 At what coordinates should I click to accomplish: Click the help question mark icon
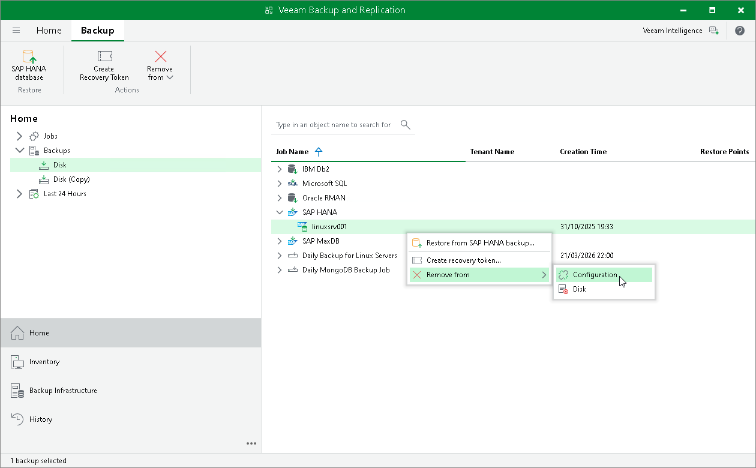(x=739, y=31)
